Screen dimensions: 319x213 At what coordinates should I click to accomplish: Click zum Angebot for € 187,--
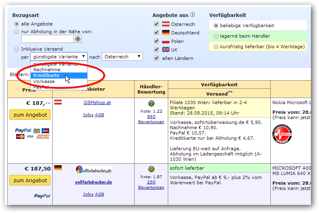[30, 115]
